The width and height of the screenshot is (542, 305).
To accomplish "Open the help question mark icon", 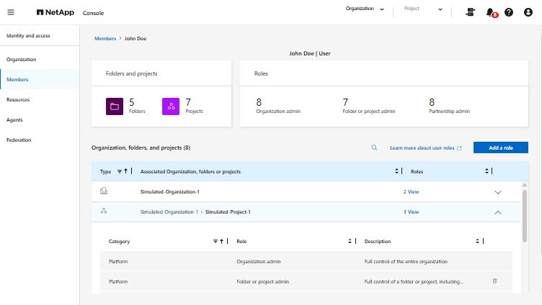I will point(509,12).
